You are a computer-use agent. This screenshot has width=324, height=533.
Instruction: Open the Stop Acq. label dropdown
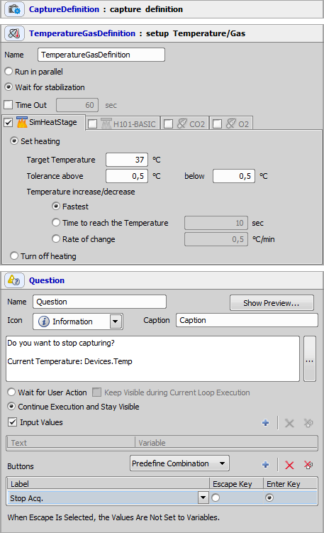(203, 498)
